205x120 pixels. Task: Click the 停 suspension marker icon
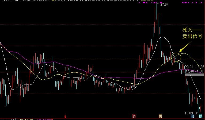[x=200, y=116]
